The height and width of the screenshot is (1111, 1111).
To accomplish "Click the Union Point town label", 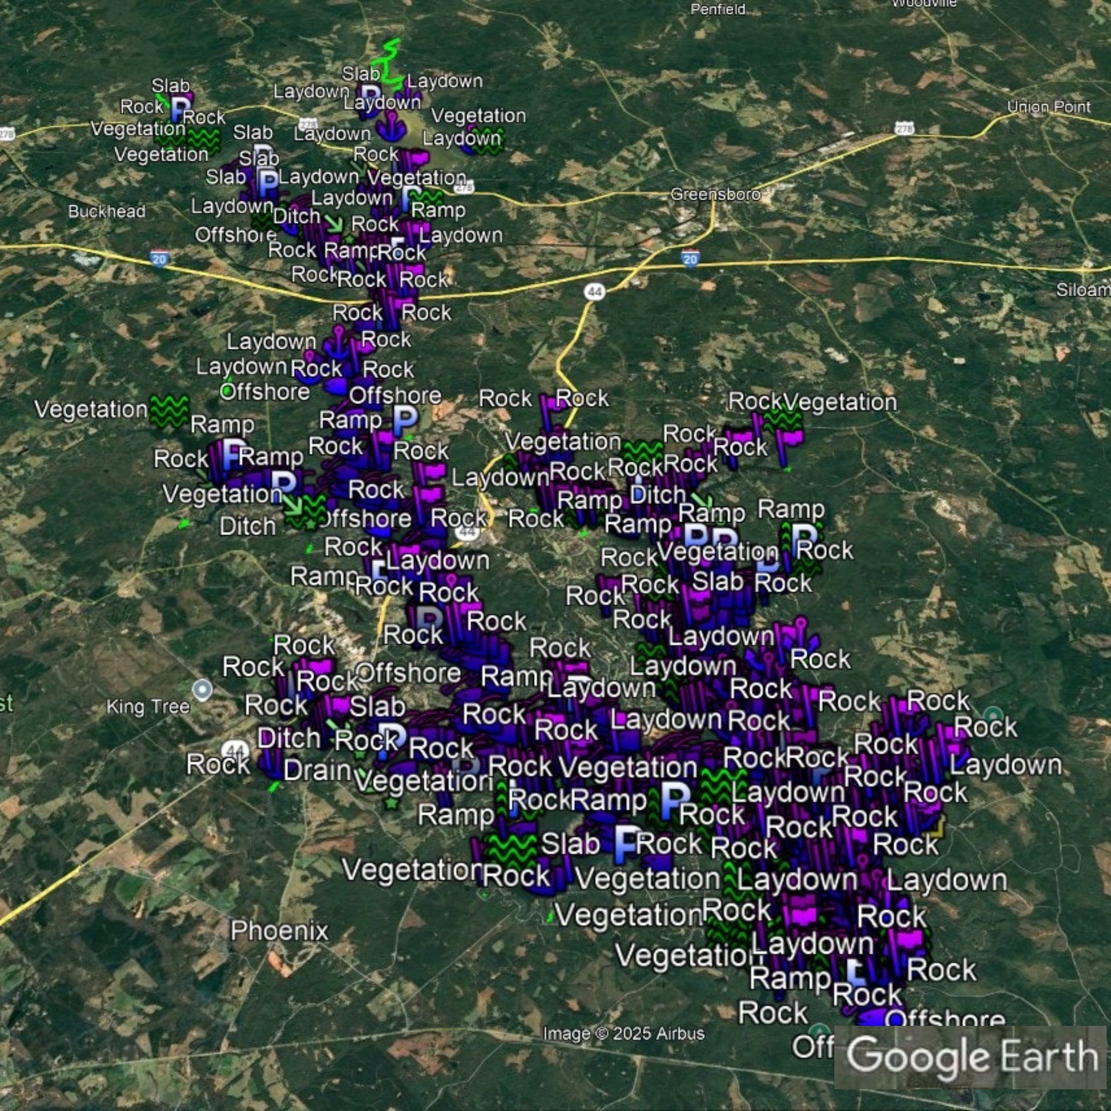I will [x=1048, y=107].
